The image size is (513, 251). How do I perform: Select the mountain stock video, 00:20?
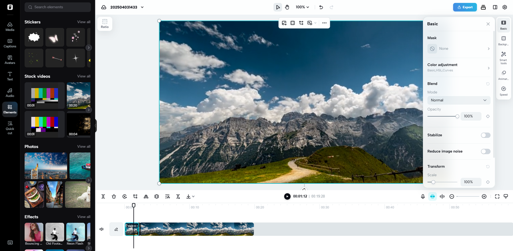click(x=79, y=96)
